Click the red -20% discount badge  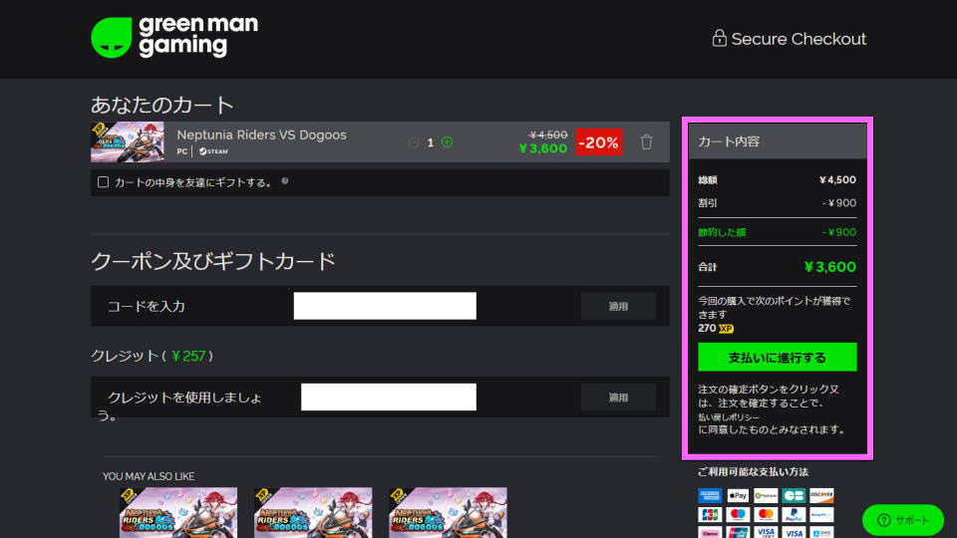(599, 142)
